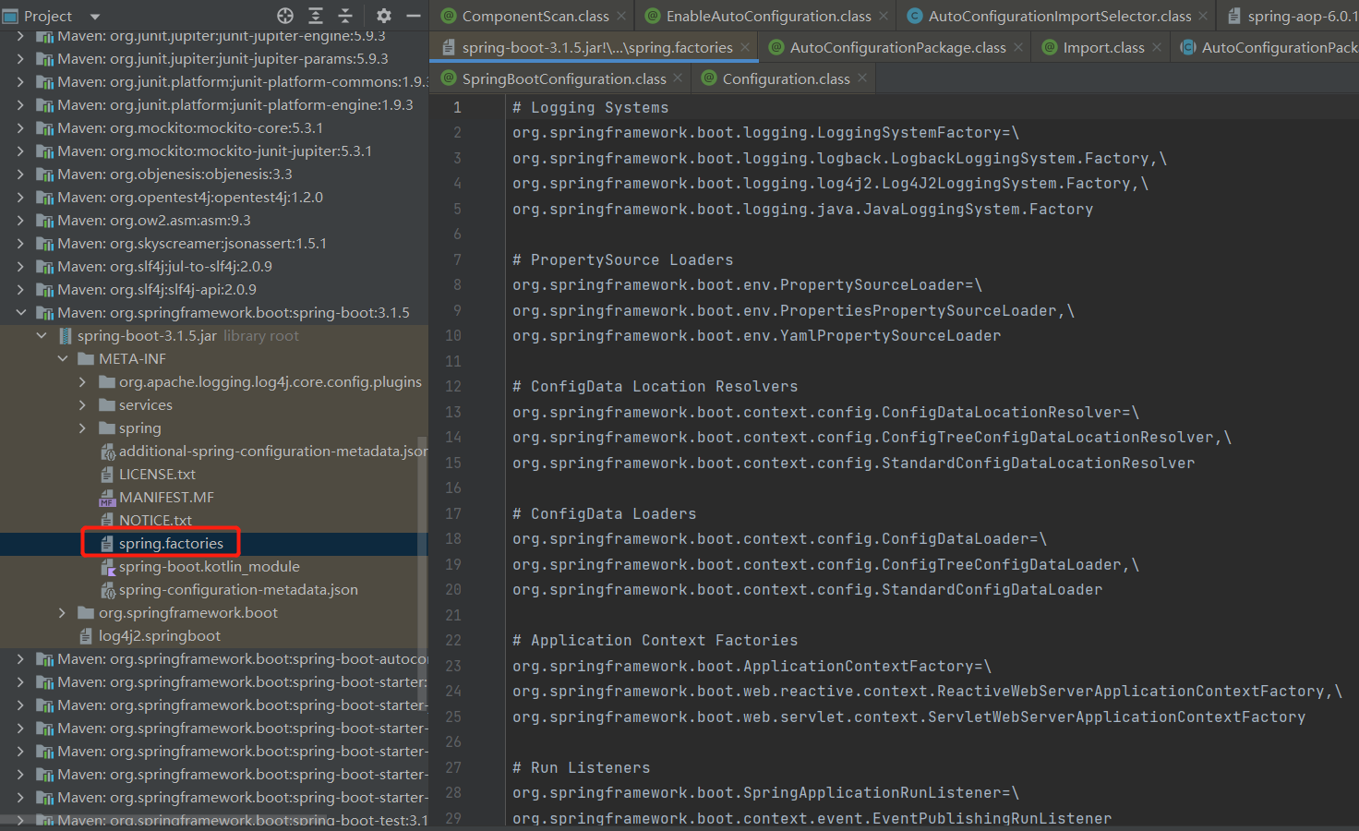Collapse the spring-boot-3.1.5.jar node
This screenshot has width=1359, height=831.
tap(42, 336)
